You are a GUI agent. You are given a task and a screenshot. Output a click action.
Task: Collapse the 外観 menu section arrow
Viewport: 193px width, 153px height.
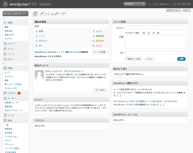[26, 68]
